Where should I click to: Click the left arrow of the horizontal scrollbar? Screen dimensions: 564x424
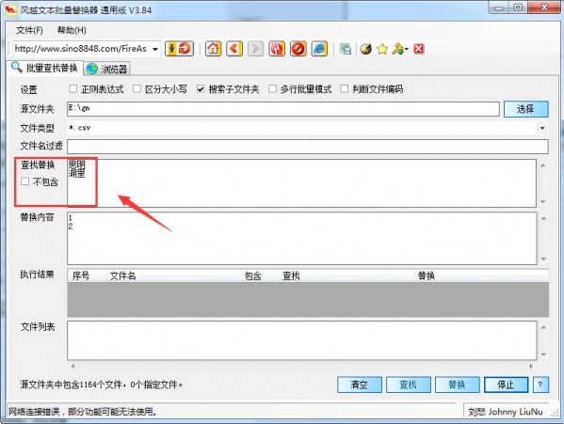click(73, 367)
